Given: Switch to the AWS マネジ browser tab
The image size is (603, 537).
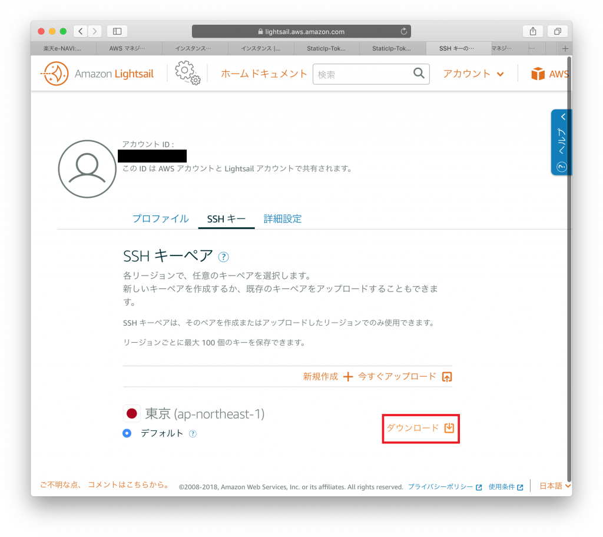Looking at the screenshot, I should [x=129, y=48].
